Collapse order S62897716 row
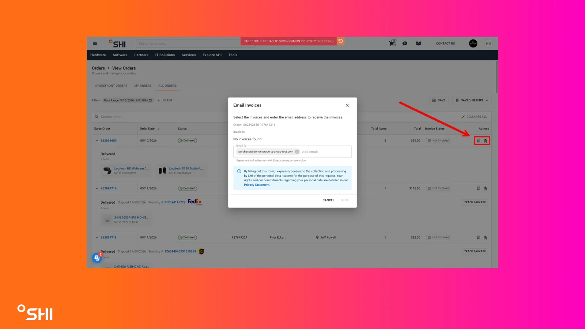Screen dimensions: 585x329 97,188
